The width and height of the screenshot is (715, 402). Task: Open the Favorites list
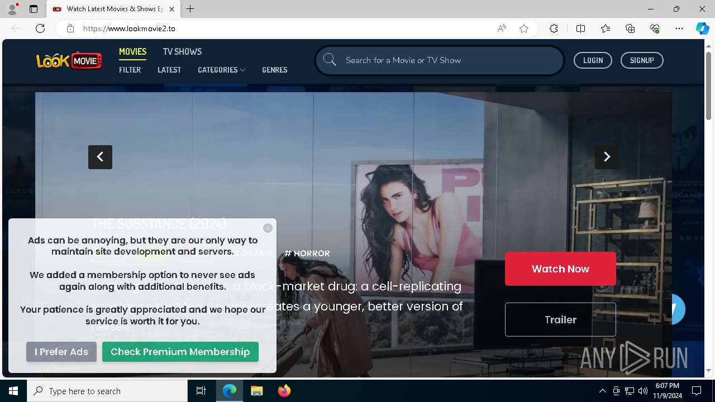(606, 28)
